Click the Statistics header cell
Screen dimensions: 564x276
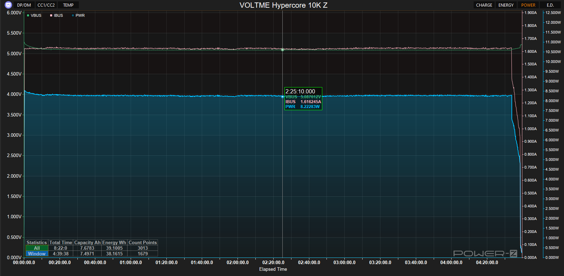(x=37, y=242)
